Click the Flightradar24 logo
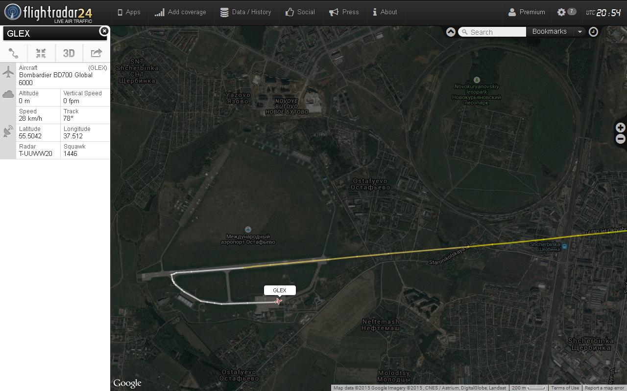 tap(48, 13)
